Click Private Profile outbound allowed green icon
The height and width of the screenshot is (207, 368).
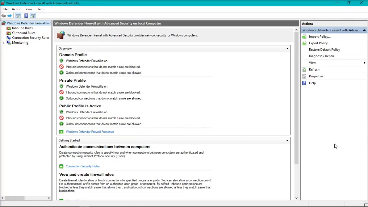[x=61, y=98]
